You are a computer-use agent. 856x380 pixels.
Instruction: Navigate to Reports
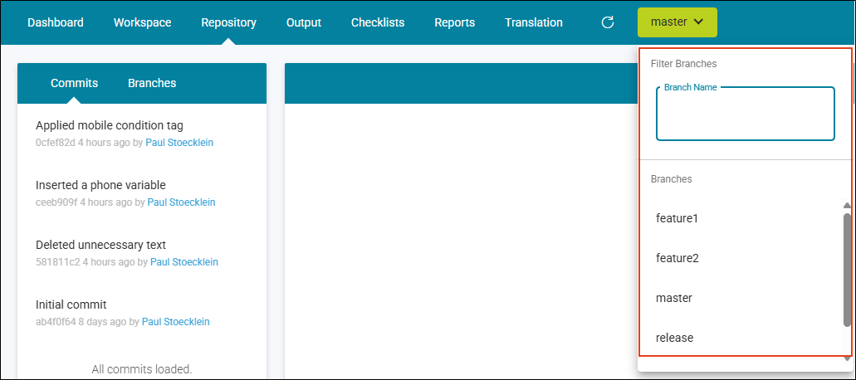pyautogui.click(x=455, y=22)
